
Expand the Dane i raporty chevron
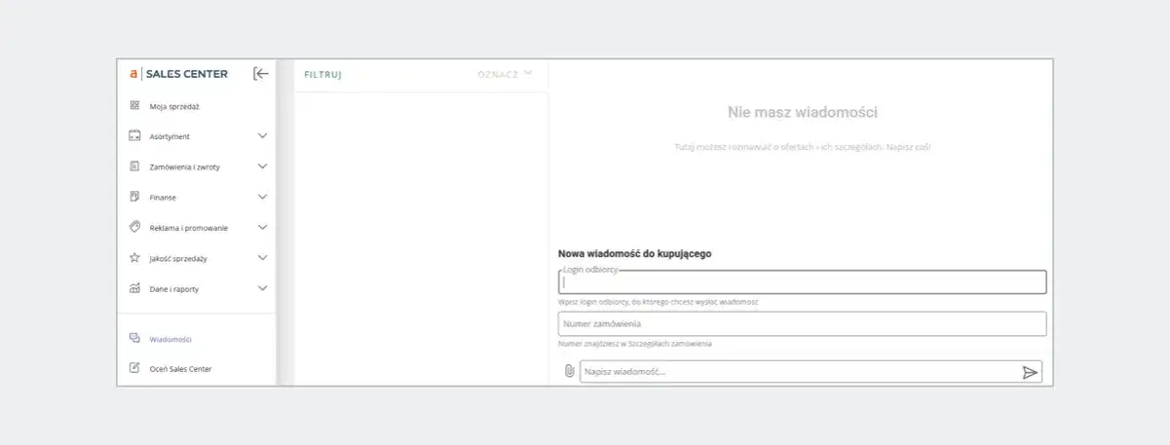click(x=262, y=288)
